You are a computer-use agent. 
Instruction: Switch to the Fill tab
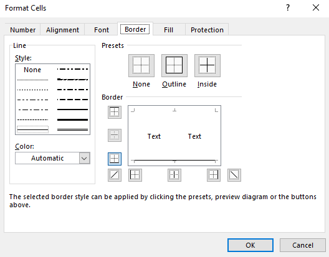tap(168, 30)
